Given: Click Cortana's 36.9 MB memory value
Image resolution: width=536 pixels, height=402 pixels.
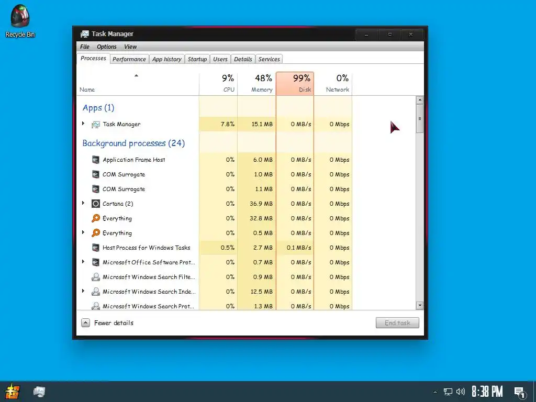Looking at the screenshot, I should 261,204.
